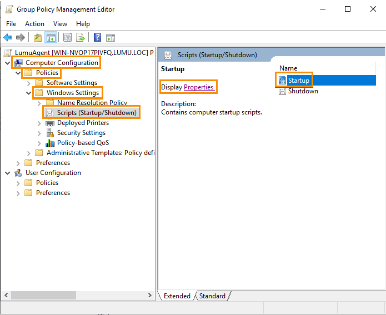The width and height of the screenshot is (386, 315).
Task: Select the Name Resolution Policy tree item
Action: pyautogui.click(x=92, y=103)
